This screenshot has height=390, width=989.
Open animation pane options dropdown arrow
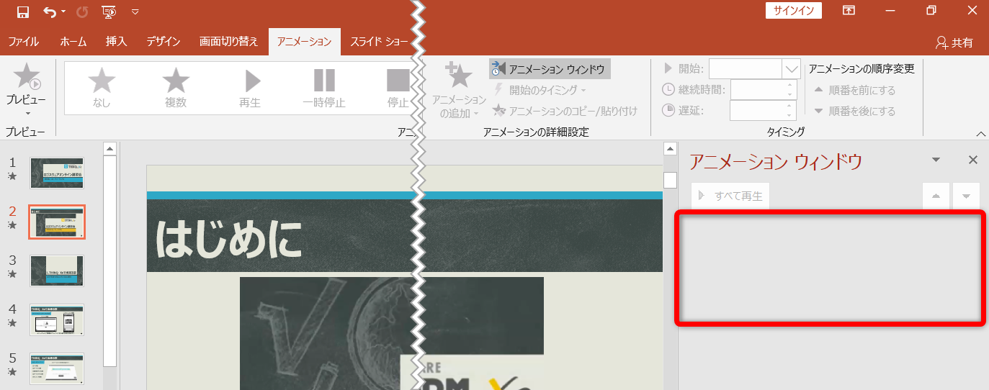[936, 160]
